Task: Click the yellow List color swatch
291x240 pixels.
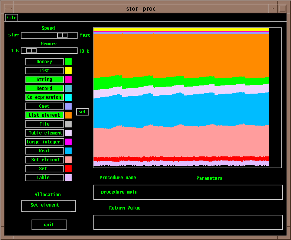Action: (68, 71)
